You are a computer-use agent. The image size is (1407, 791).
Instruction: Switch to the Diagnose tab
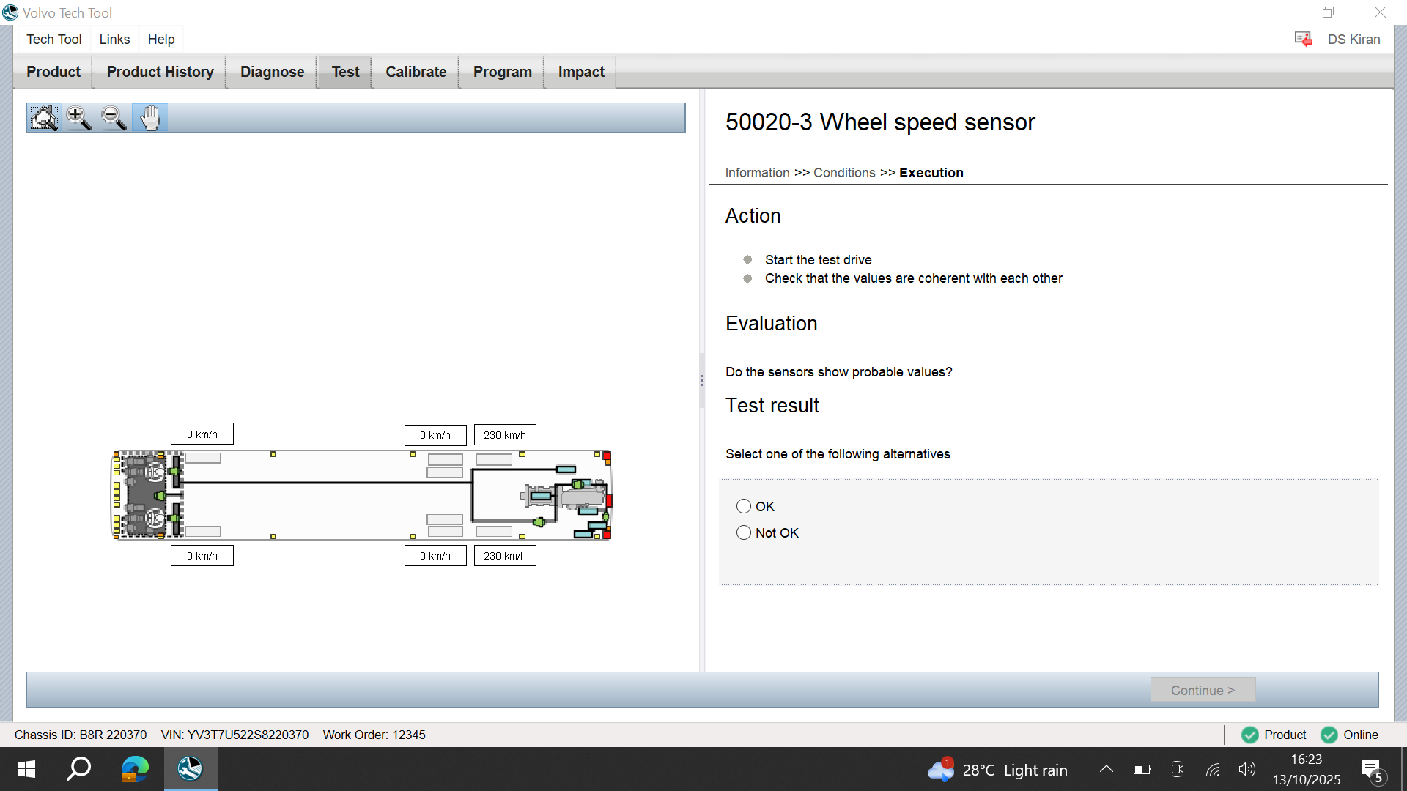(x=273, y=72)
